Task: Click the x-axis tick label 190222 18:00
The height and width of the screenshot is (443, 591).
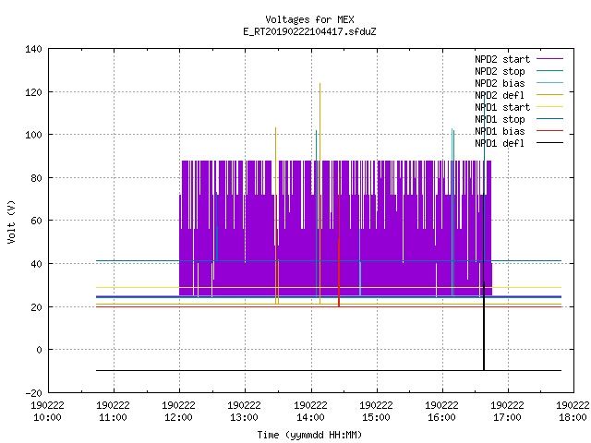Action: pyautogui.click(x=573, y=412)
